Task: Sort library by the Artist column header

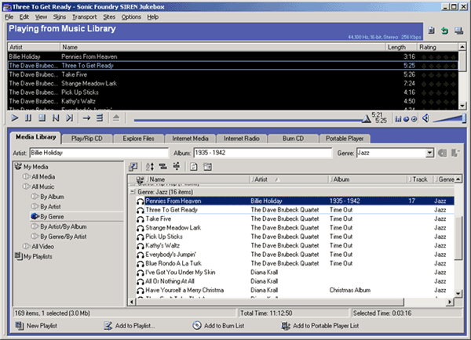Action: point(288,179)
